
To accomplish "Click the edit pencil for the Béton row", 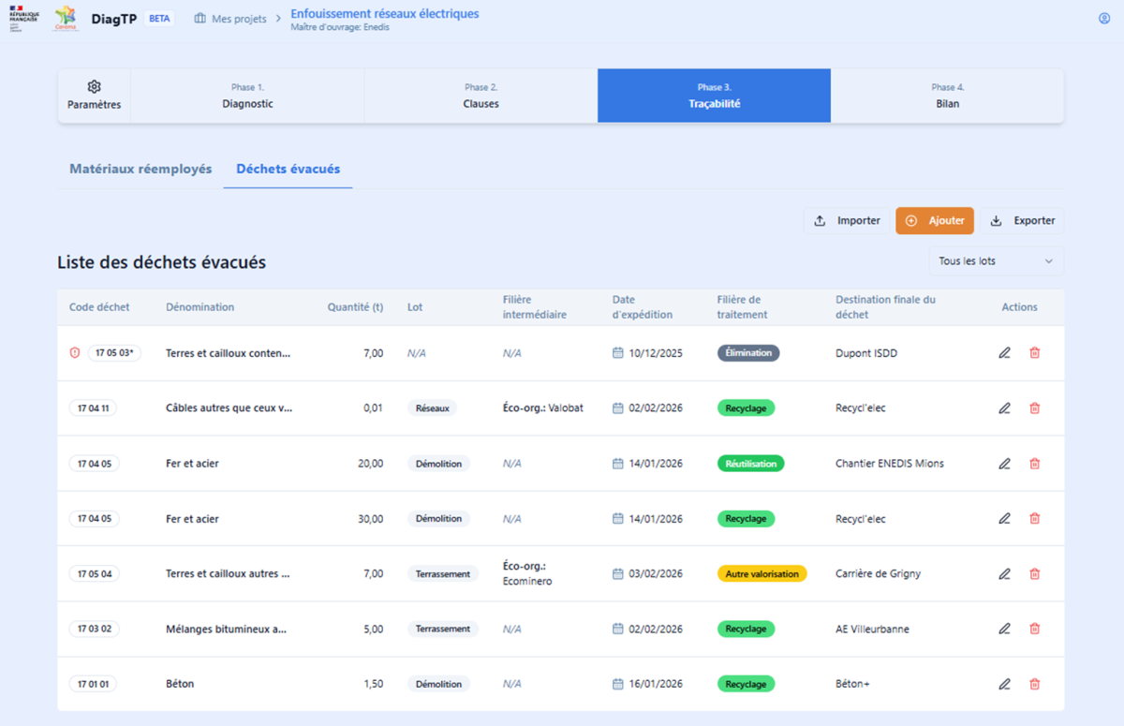I will pyautogui.click(x=1004, y=684).
